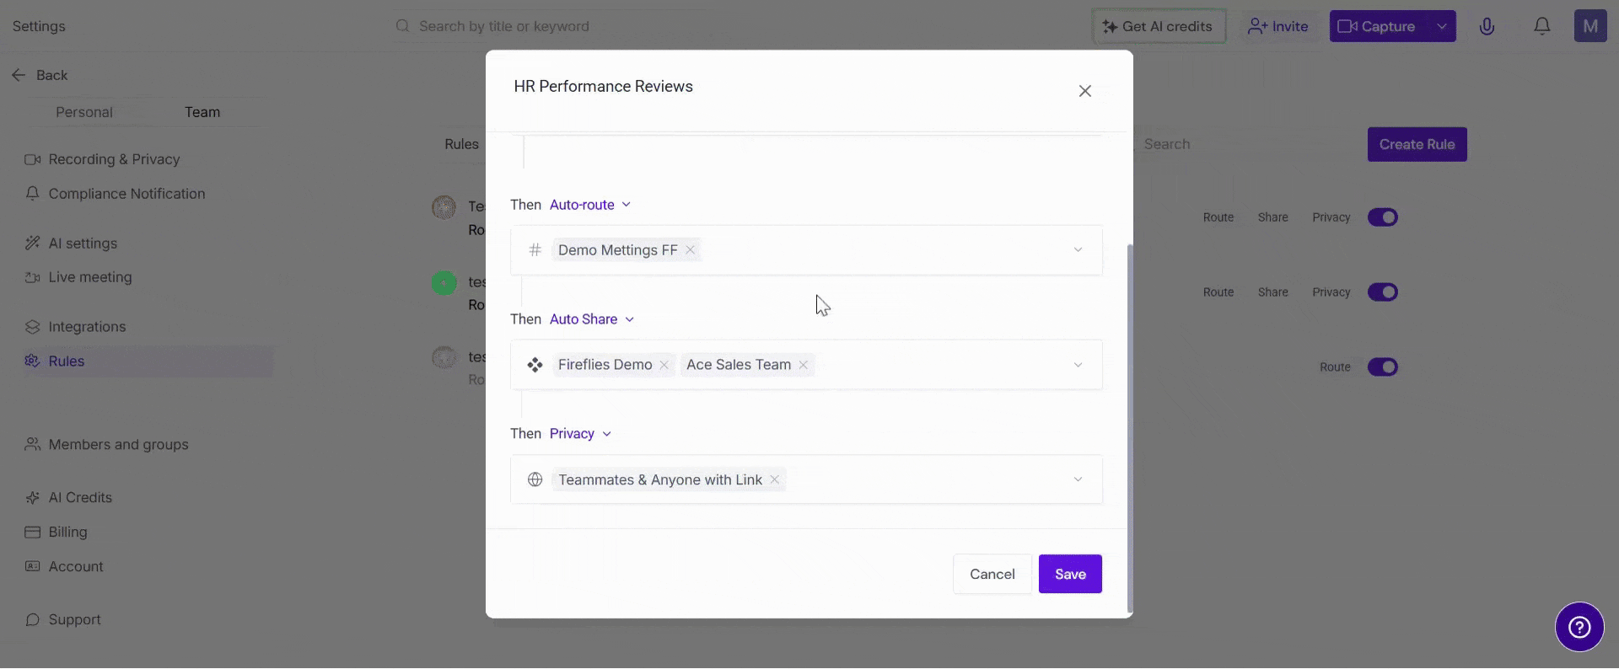Open Integrations in the sidebar

[87, 327]
